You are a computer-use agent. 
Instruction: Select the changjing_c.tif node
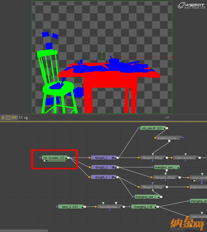pyautogui.click(x=144, y=207)
